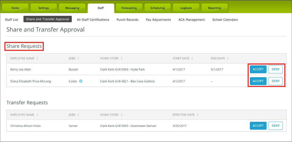This screenshot has width=292, height=142.
Task: Open the Staff List submenu
Action: pyautogui.click(x=12, y=20)
